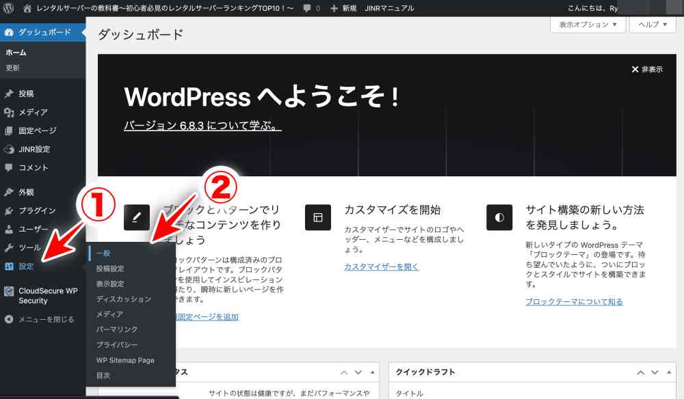Choose パーマリンク from the settings flyout
The image size is (684, 399).
(x=117, y=329)
